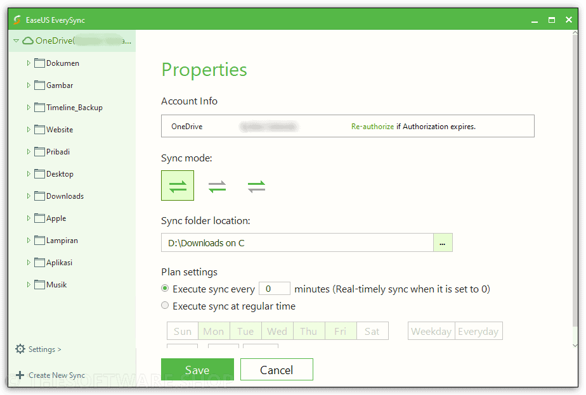The height and width of the screenshot is (395, 586).
Task: Toggle the Fri day button
Action: point(341,331)
